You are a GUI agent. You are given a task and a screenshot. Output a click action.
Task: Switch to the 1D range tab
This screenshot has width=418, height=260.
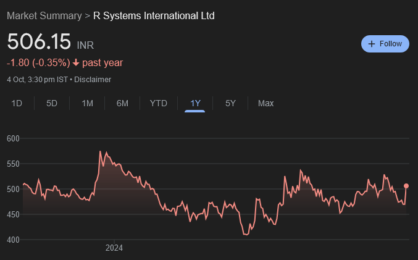[x=17, y=103]
